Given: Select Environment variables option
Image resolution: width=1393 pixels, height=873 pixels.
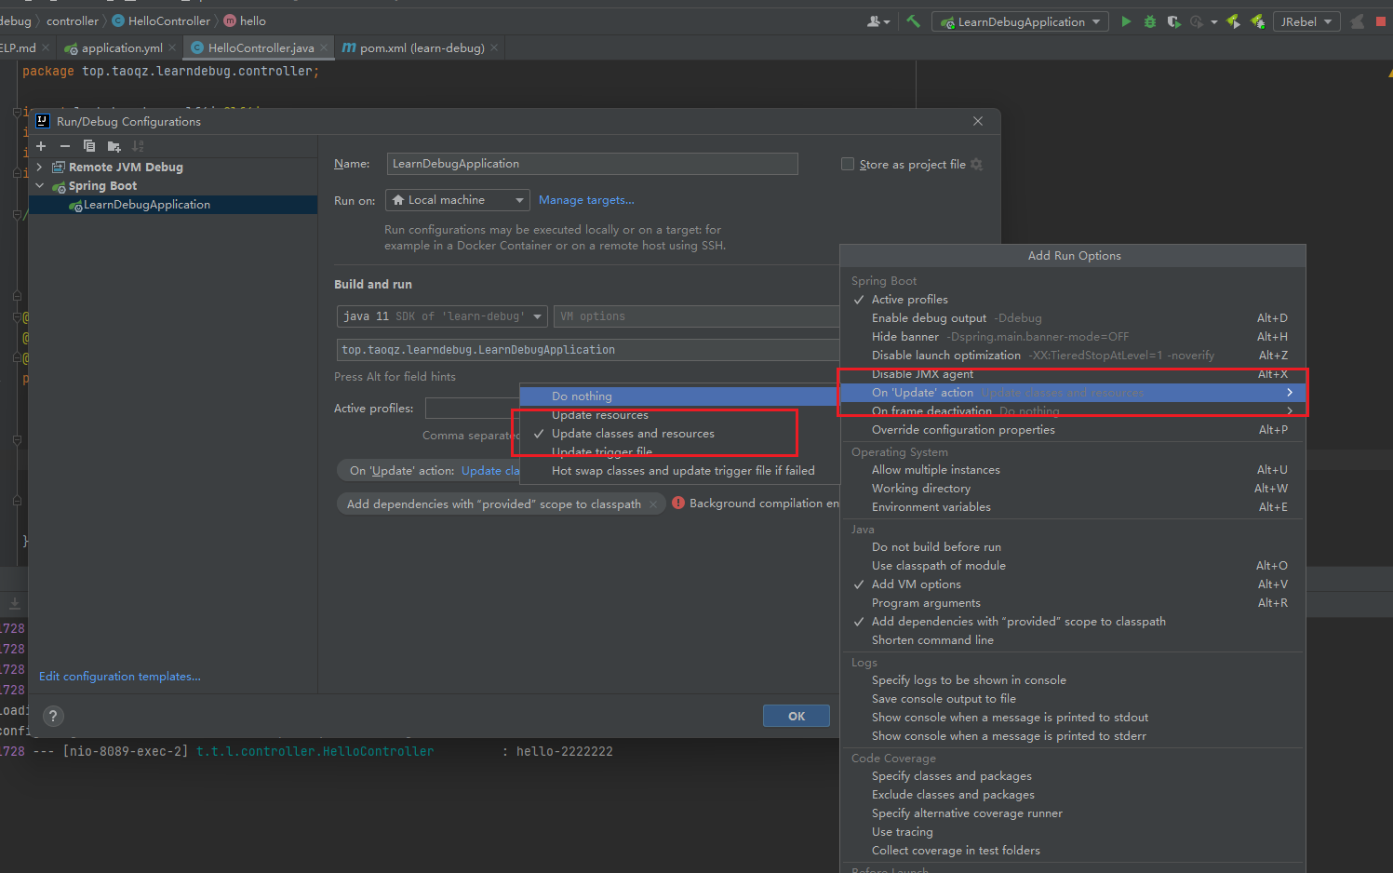Looking at the screenshot, I should coord(1073,507).
